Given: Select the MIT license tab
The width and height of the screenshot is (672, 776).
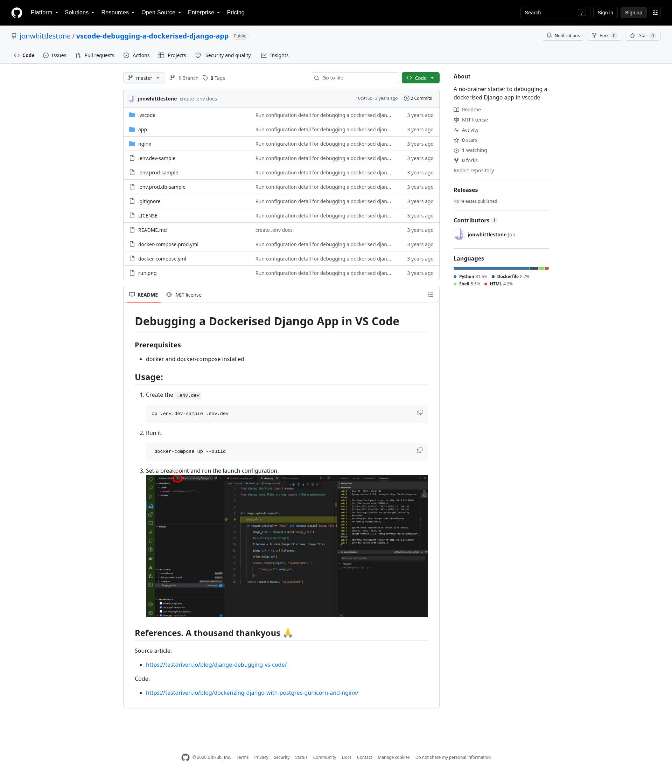Looking at the screenshot, I should click(184, 295).
